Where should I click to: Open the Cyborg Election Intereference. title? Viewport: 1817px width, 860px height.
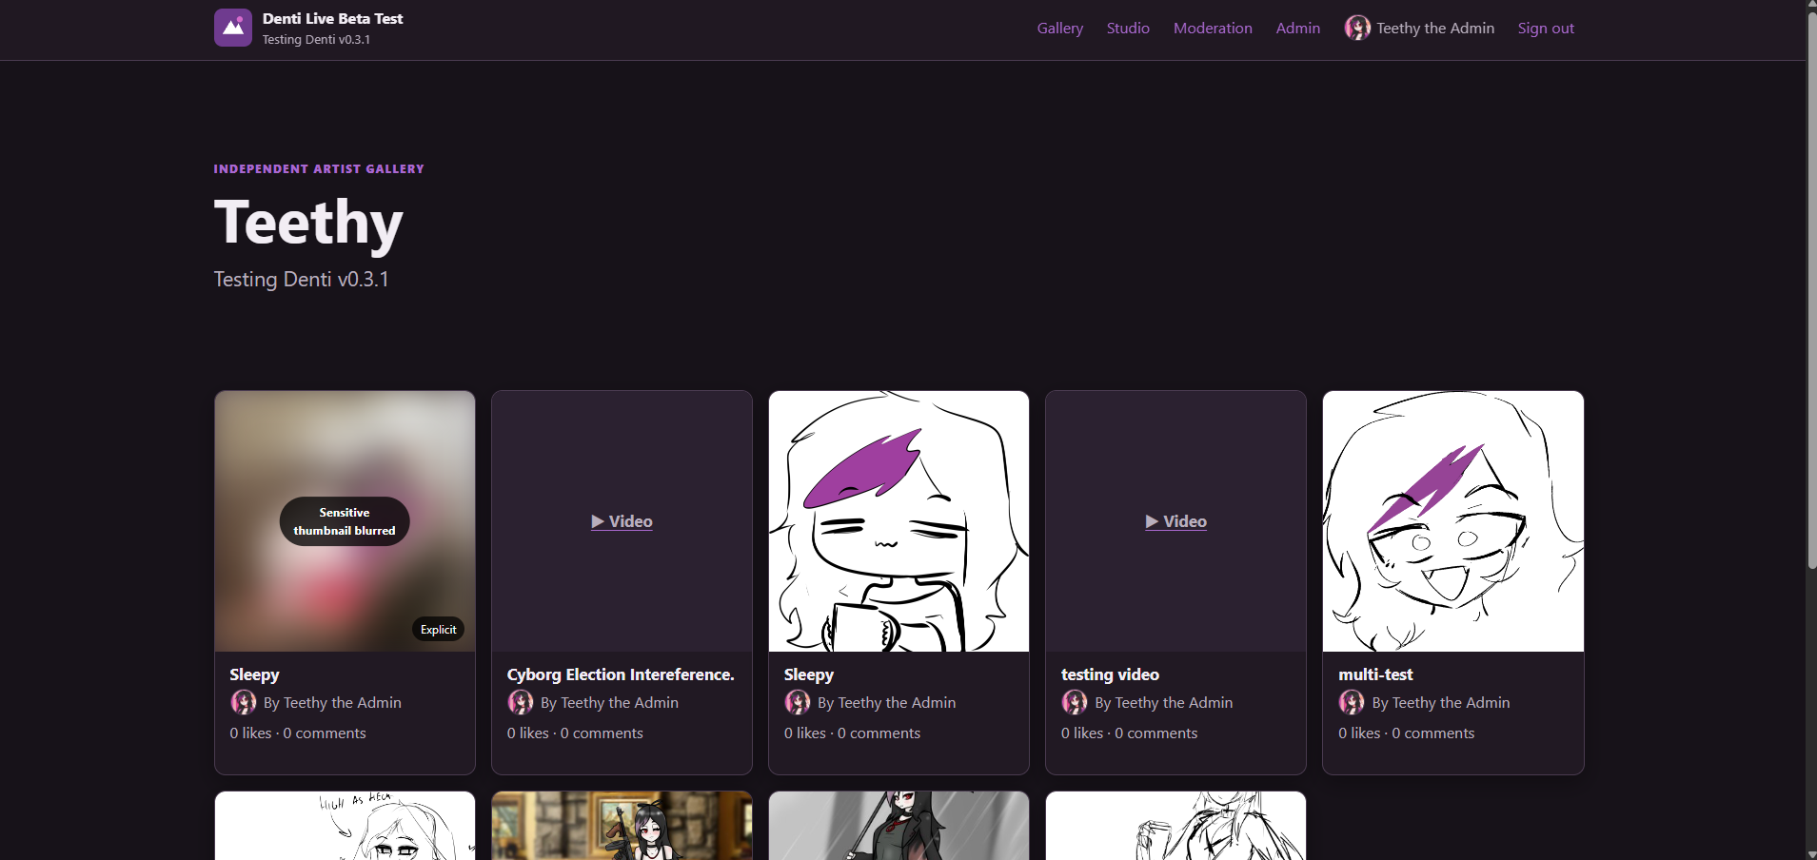tap(621, 674)
